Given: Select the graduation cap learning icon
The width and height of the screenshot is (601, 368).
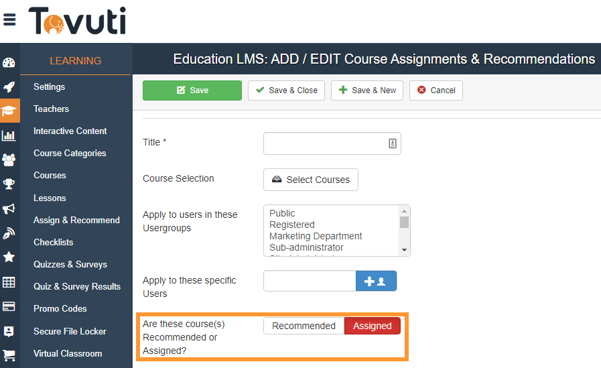Looking at the screenshot, I should [x=9, y=111].
